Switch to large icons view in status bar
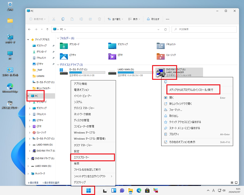This screenshot has height=195, width=244. click(236, 182)
